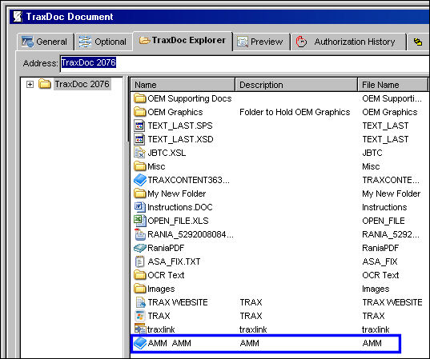The image size is (430, 359).
Task: Select the TraxDoc 2076 folder in the tree
Action: (82, 84)
